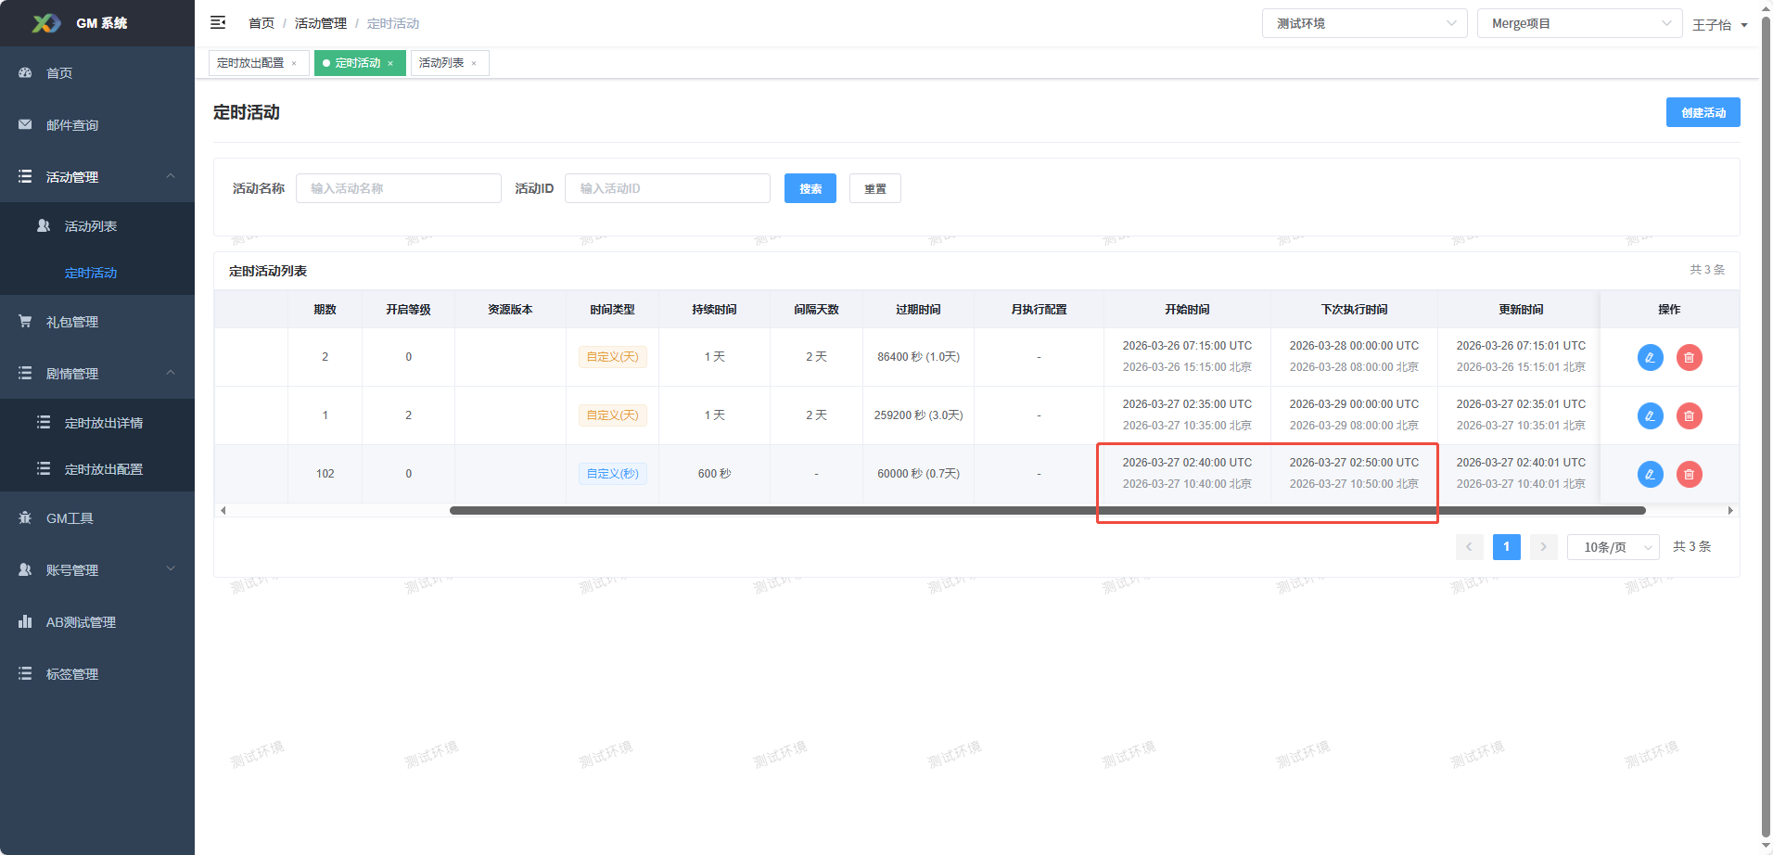Click the blue edit icon for period 2
This screenshot has width=1773, height=855.
pyautogui.click(x=1650, y=357)
